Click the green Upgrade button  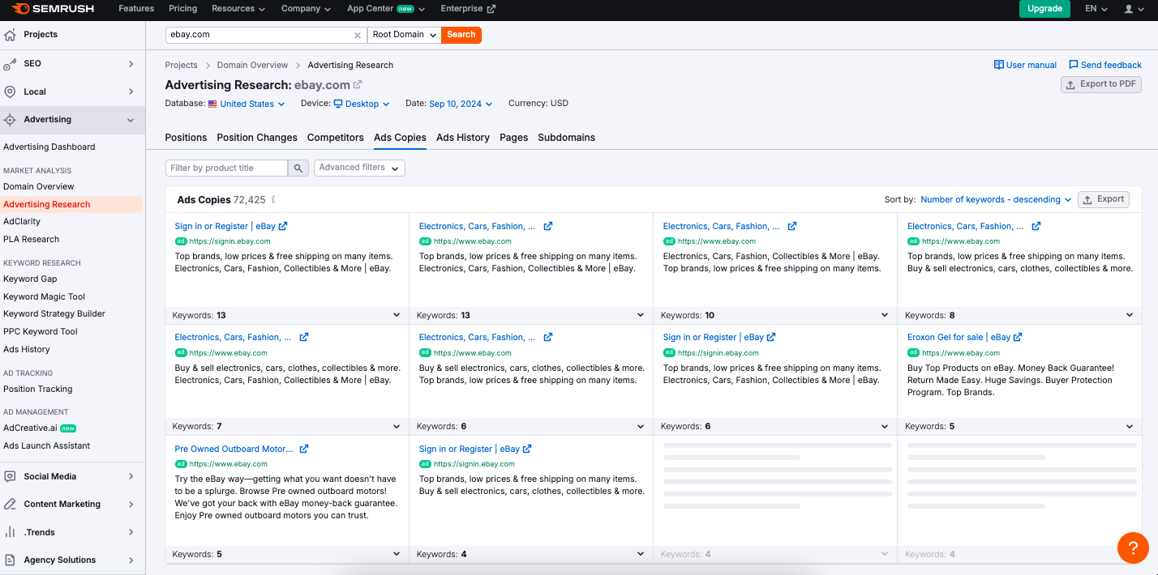point(1044,9)
